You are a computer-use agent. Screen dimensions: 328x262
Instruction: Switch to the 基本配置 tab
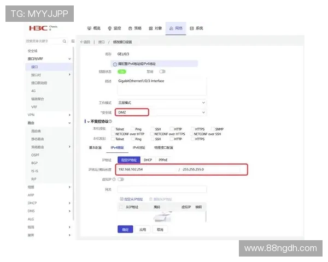pos(95,147)
